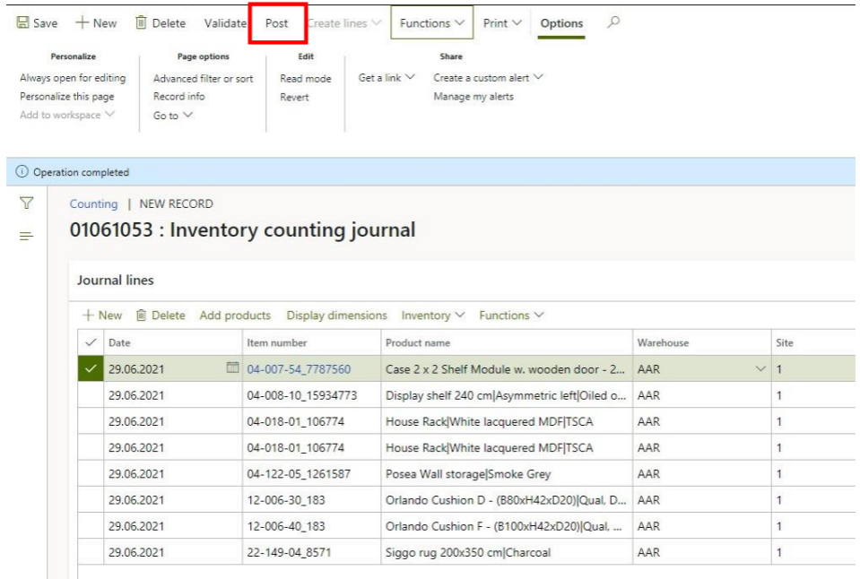Click the trash Delete icon in Journal lines

[141, 315]
